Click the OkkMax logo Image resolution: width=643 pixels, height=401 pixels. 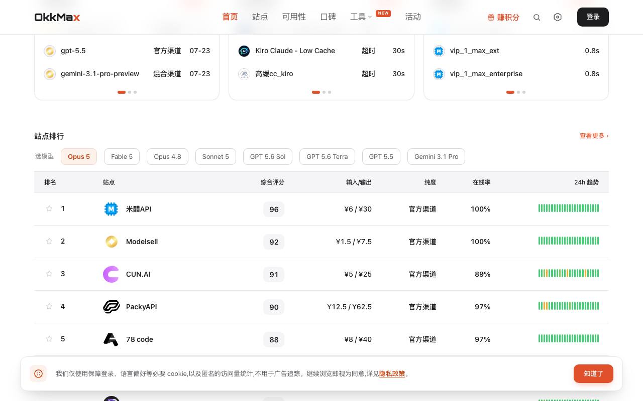click(57, 17)
